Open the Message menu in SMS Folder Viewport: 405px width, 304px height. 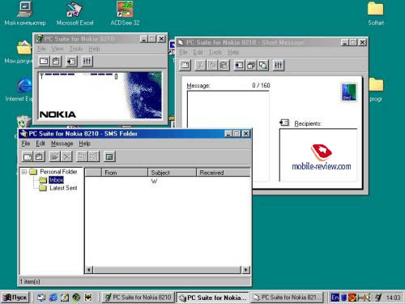point(62,143)
